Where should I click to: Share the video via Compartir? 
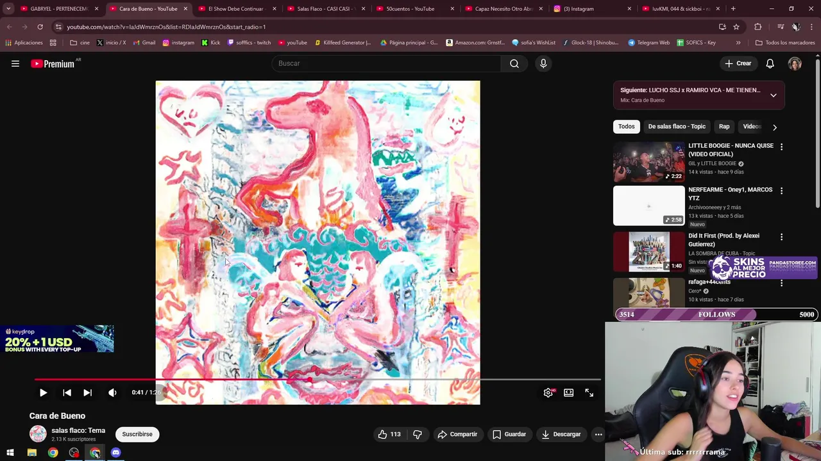(x=457, y=434)
